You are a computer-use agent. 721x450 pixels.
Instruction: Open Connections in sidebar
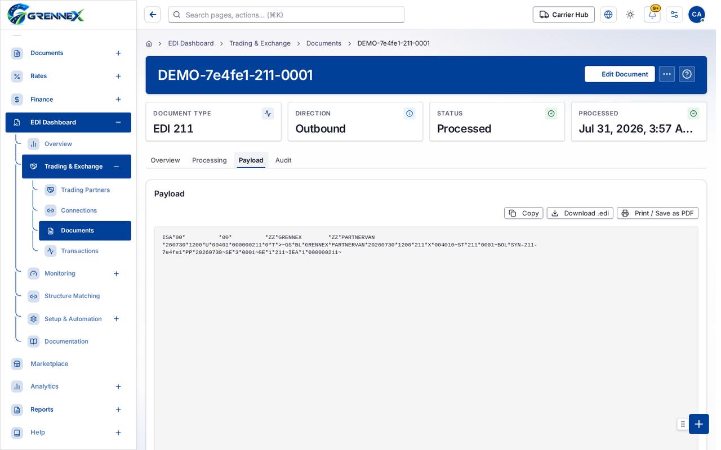85,210
